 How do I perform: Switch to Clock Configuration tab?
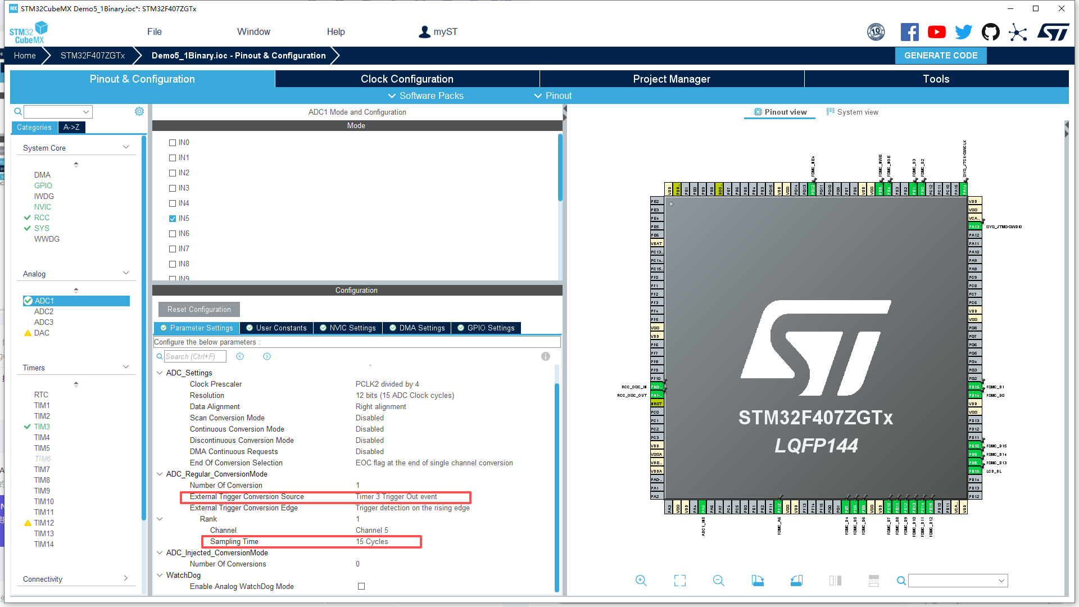click(407, 79)
